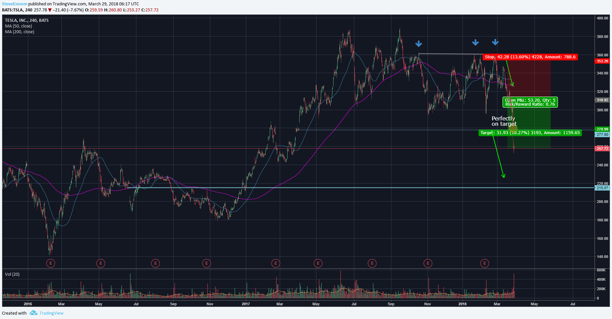Open the earnings marker E near May 2017

tap(318, 263)
